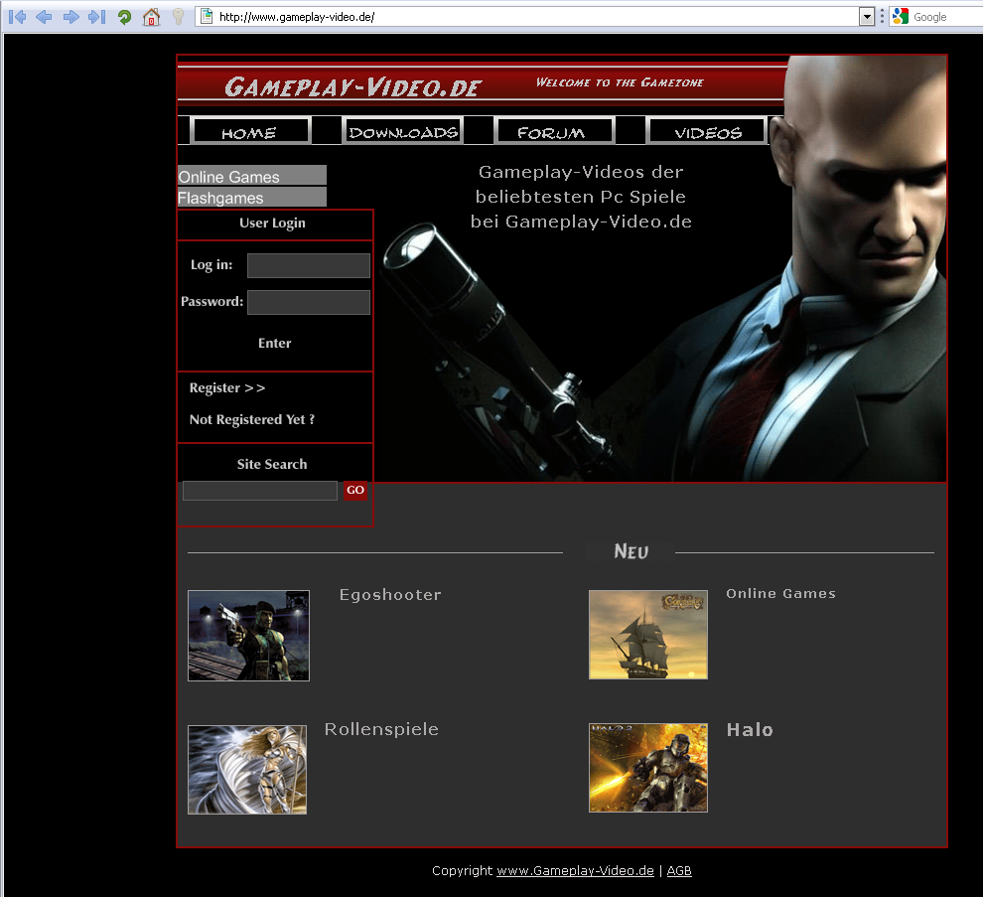983x897 pixels.
Task: Open the HOME navigation button
Action: 249,132
